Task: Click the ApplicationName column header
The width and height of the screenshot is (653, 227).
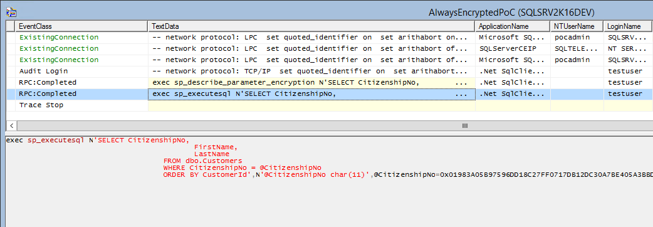Action: point(513,26)
